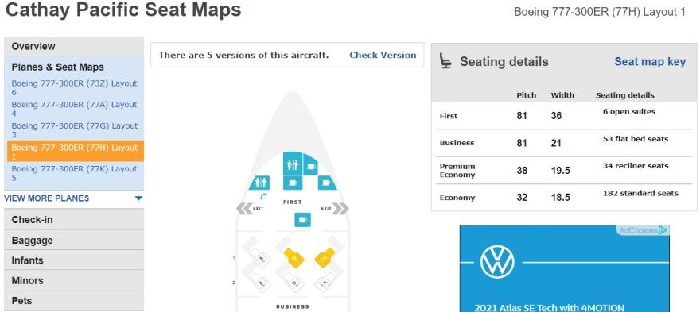Click the left-side lavatory icon near the exit

tap(259, 183)
